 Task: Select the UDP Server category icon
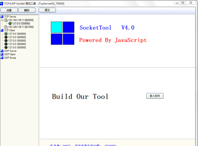2,51
